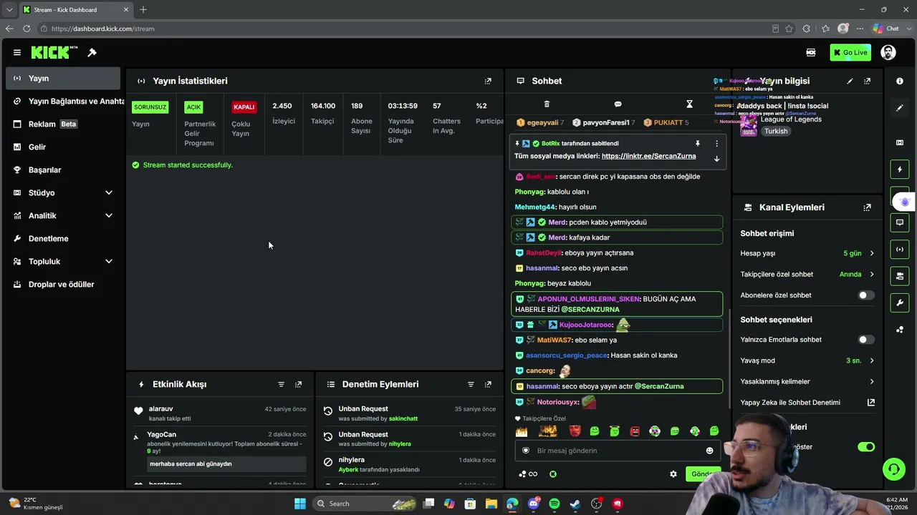Open Spotify from the taskbar
This screenshot has width=917, height=515.
pos(554,504)
